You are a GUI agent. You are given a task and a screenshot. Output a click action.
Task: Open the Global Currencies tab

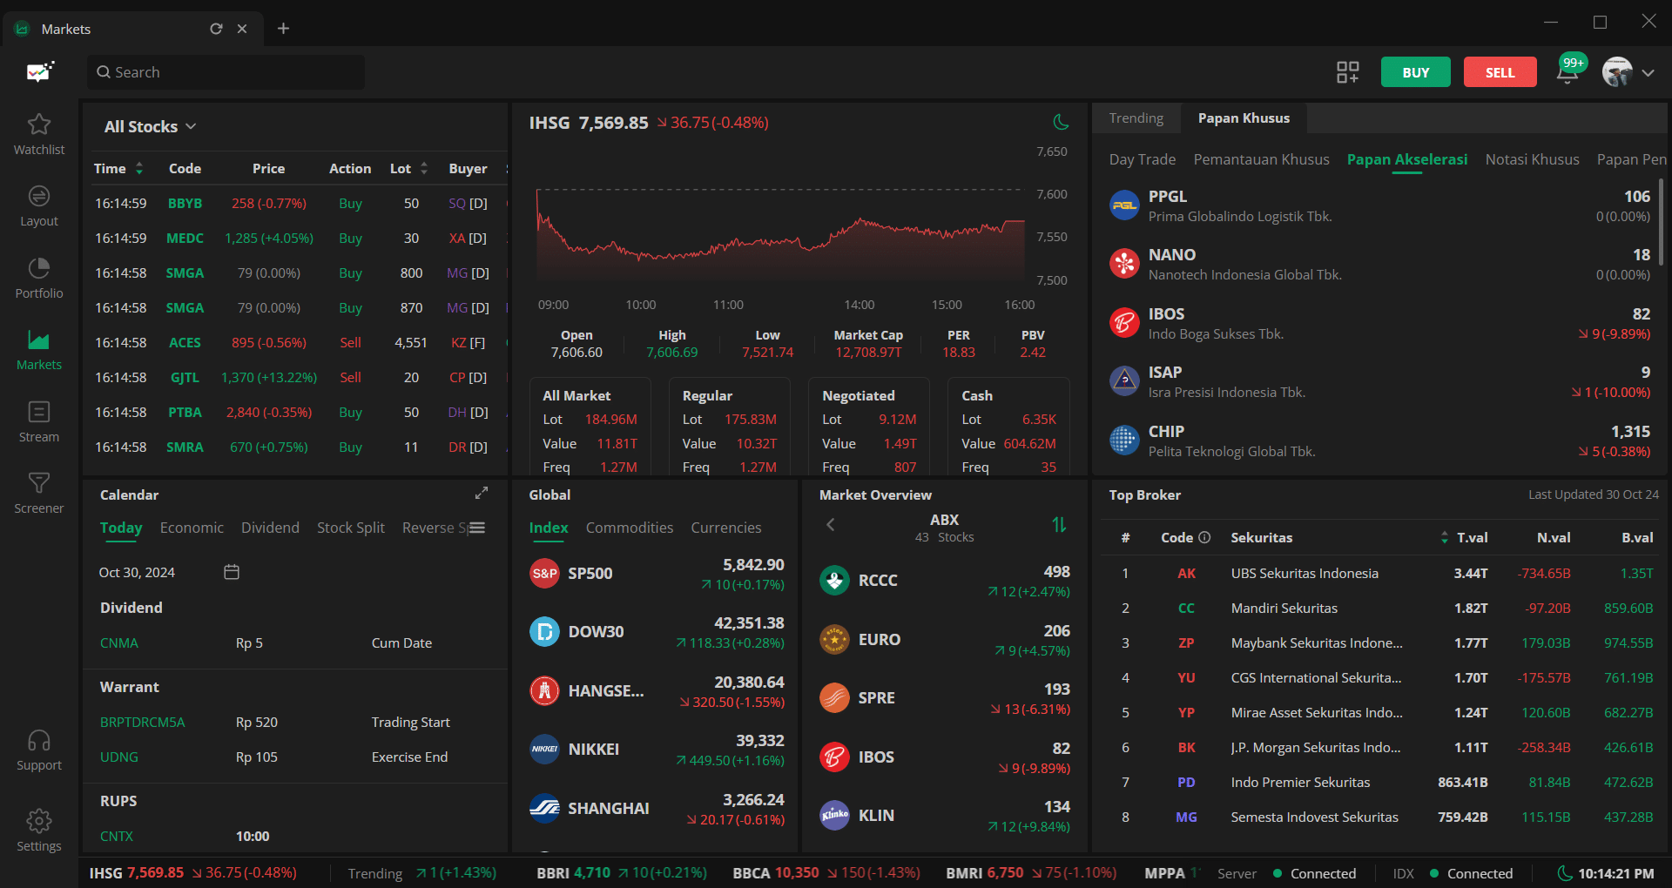pos(725,528)
